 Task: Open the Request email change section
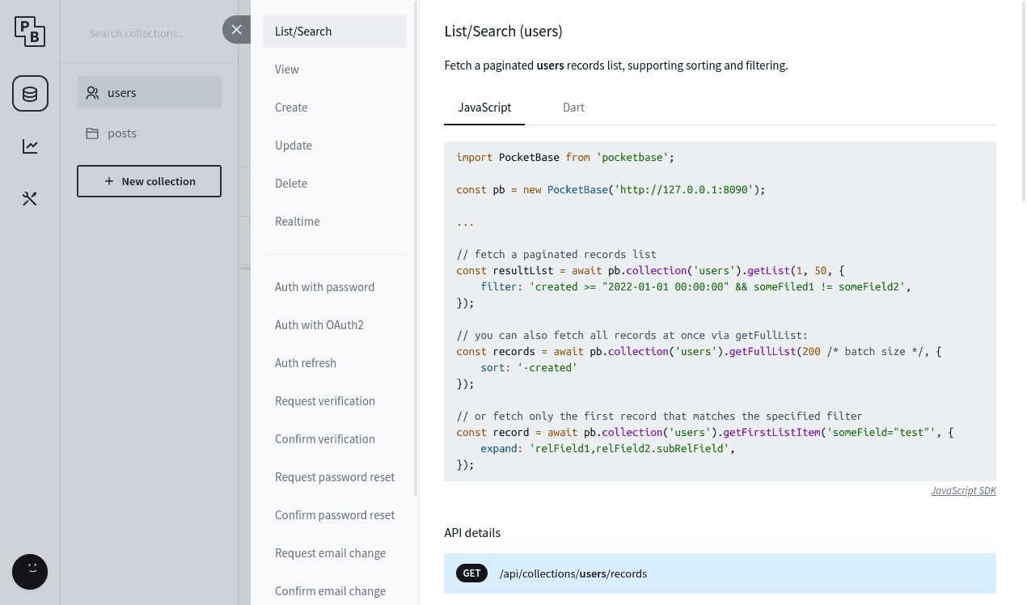point(335,553)
